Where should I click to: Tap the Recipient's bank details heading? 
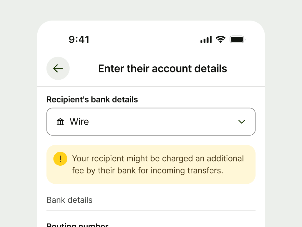pyautogui.click(x=92, y=99)
